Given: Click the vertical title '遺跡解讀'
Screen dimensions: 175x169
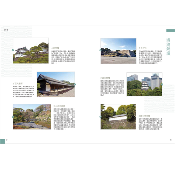Looking at the screenshot, I should pyautogui.click(x=168, y=47).
